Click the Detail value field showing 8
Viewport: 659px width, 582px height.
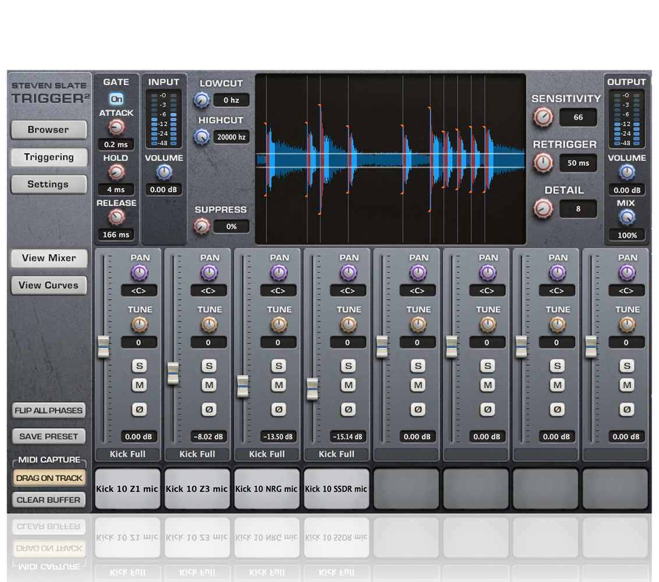click(x=578, y=208)
